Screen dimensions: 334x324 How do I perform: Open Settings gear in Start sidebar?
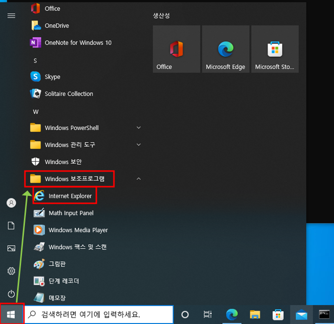point(11,271)
